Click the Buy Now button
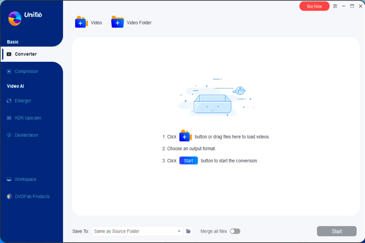The image size is (365, 243). click(314, 6)
